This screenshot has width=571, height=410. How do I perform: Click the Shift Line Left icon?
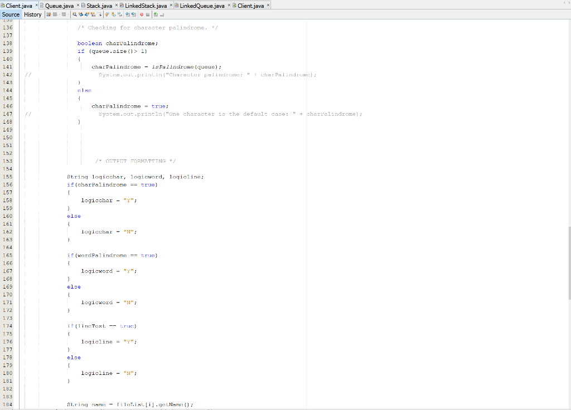point(128,14)
